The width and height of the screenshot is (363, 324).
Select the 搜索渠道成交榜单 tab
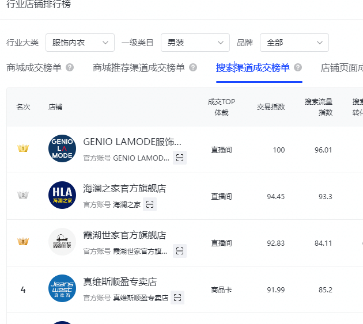pyautogui.click(x=252, y=68)
